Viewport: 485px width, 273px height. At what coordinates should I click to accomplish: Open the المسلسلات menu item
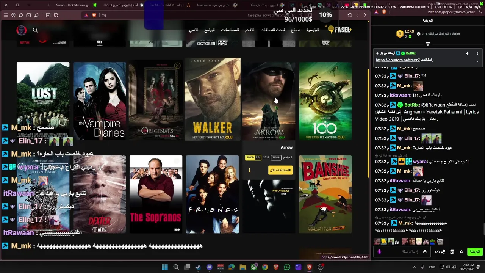tap(230, 30)
